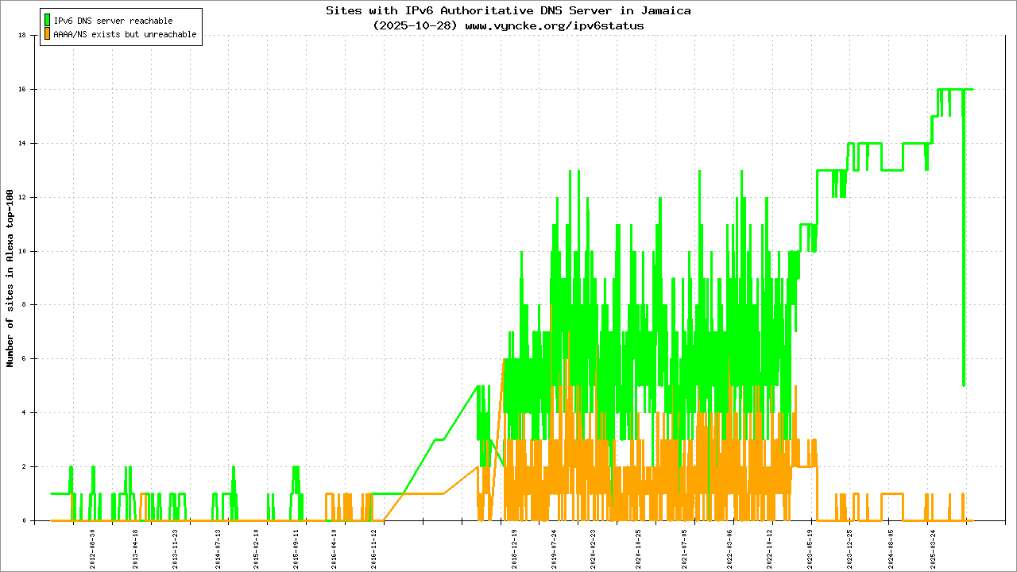Click the 2012-08-30 date label
1017x572 pixels.
click(x=93, y=547)
